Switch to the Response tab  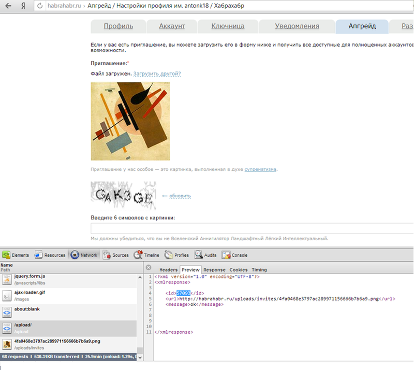(214, 270)
